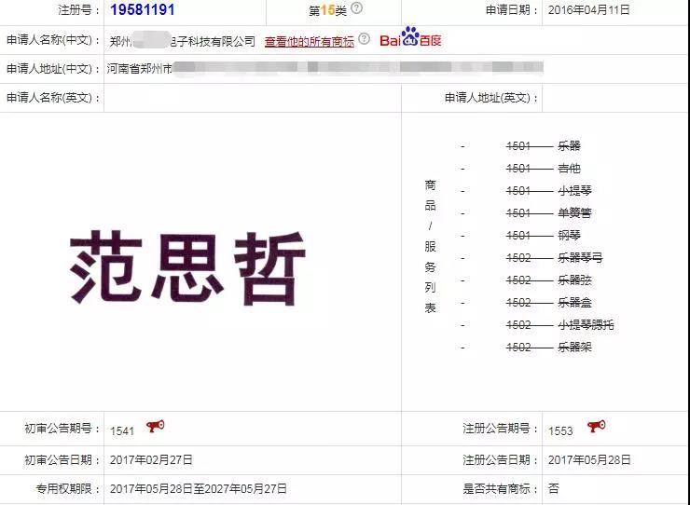690x505 pixels.
Task: Click the 申请人地址(中文) label
Action: (x=53, y=69)
